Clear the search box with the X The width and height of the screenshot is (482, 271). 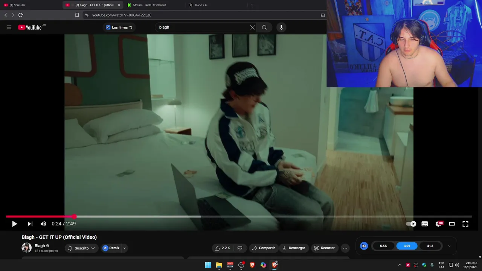tap(252, 27)
